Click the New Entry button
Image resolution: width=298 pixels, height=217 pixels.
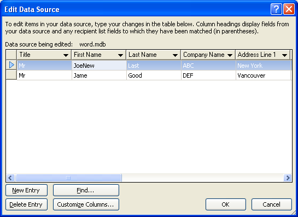26,190
